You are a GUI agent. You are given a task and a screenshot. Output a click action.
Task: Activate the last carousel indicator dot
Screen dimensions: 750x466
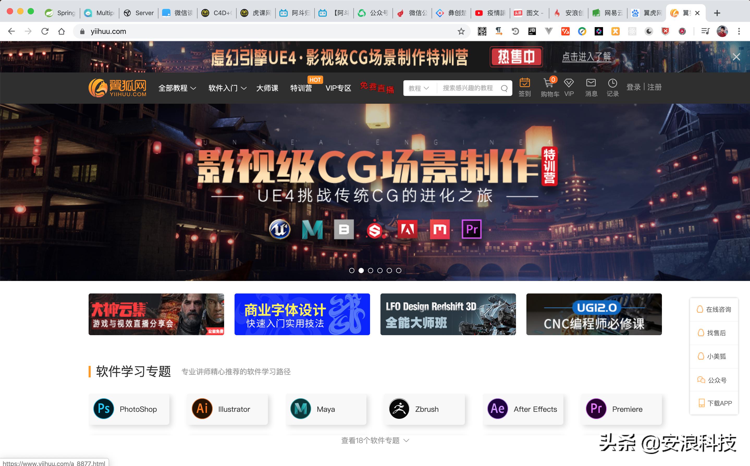pyautogui.click(x=399, y=271)
